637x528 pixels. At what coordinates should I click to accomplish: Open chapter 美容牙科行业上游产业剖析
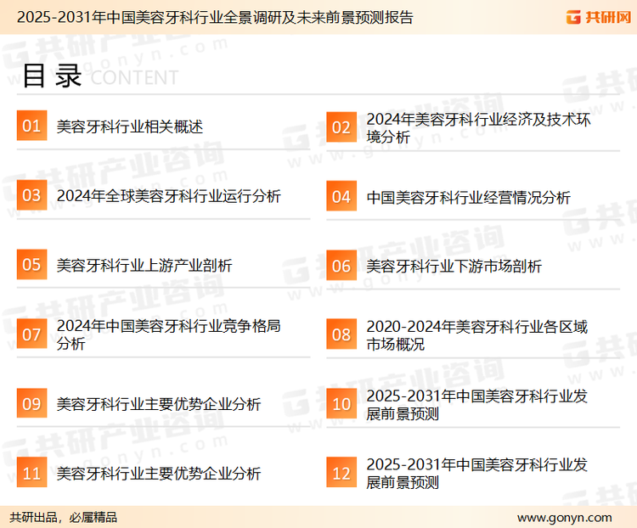144,266
